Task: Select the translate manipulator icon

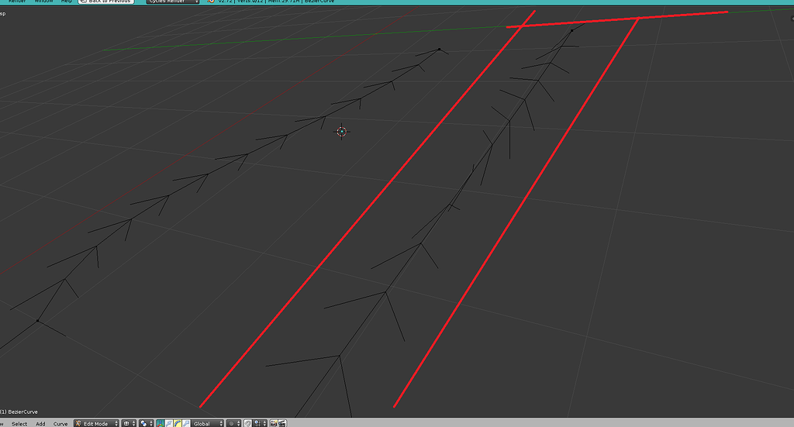Action: pos(169,423)
